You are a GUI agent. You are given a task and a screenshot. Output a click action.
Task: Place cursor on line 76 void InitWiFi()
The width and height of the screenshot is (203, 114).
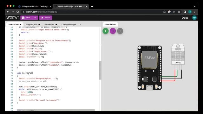point(25,73)
